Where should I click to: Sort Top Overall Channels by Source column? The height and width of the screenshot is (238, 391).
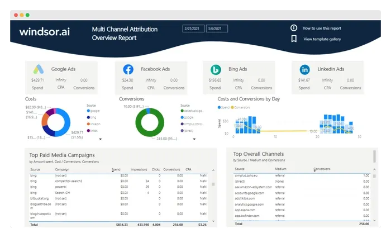240,169
